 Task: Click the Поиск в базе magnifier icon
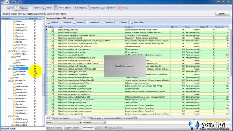click(131, 23)
